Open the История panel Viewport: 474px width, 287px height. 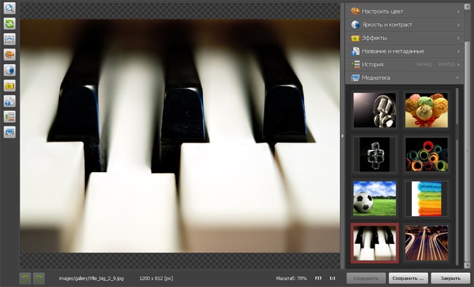pos(379,65)
